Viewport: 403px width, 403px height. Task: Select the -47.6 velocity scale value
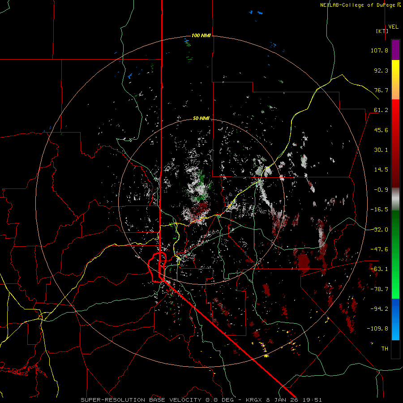[379, 249]
